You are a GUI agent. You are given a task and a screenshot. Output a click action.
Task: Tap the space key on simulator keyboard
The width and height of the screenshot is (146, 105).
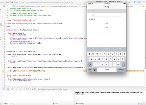coord(107,70)
